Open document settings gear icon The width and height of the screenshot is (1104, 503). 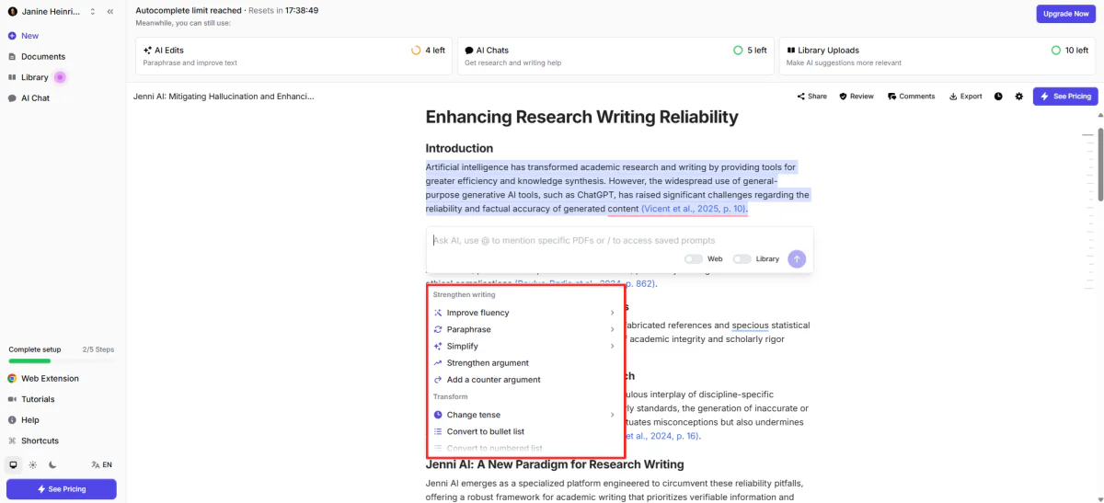point(1018,97)
